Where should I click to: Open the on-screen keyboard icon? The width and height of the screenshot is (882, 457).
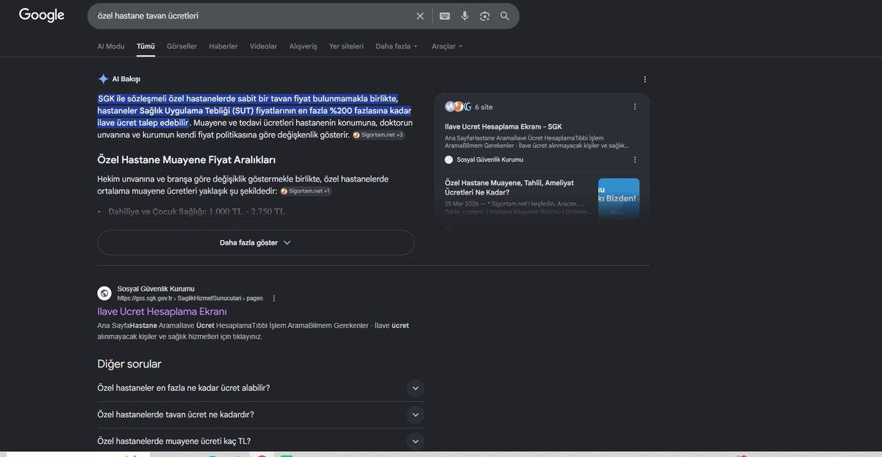click(x=445, y=16)
